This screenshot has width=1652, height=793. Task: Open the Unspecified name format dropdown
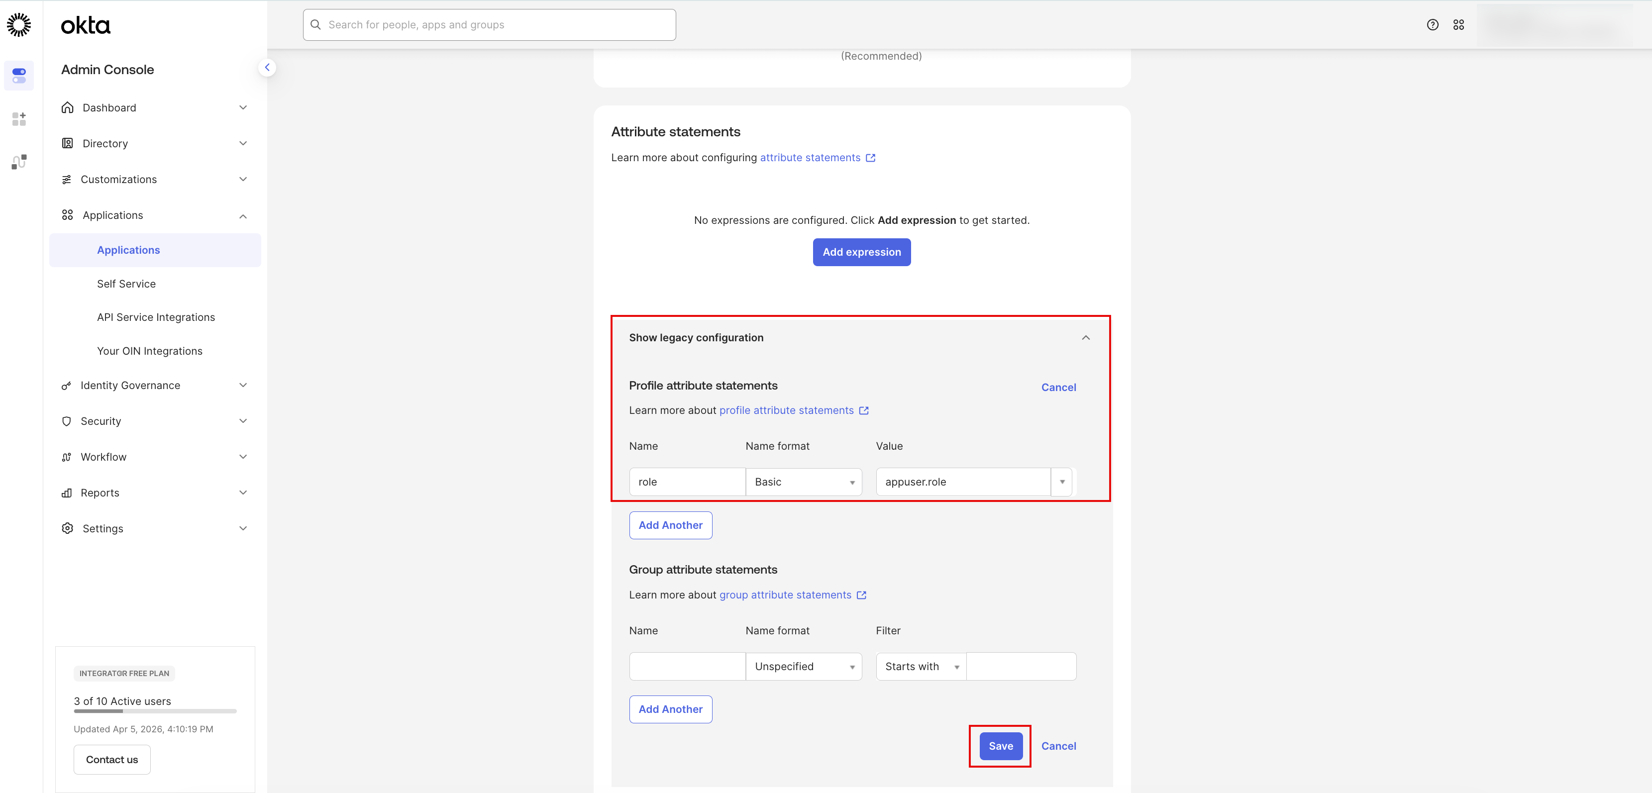click(x=804, y=667)
